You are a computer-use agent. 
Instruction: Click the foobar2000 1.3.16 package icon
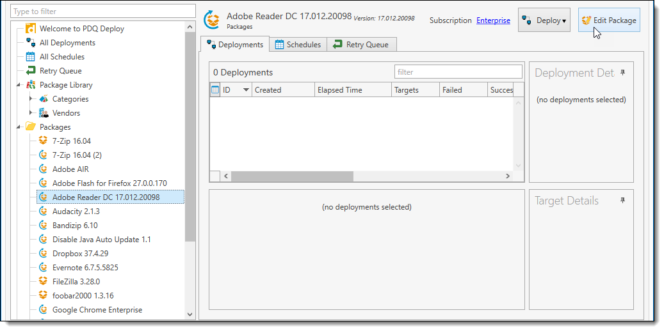point(43,295)
